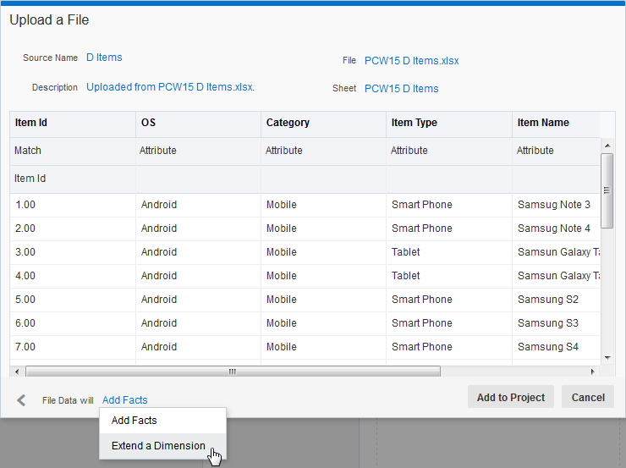Click cell with Item Id 4.00
Screen dimensions: 626x468
click(73, 276)
